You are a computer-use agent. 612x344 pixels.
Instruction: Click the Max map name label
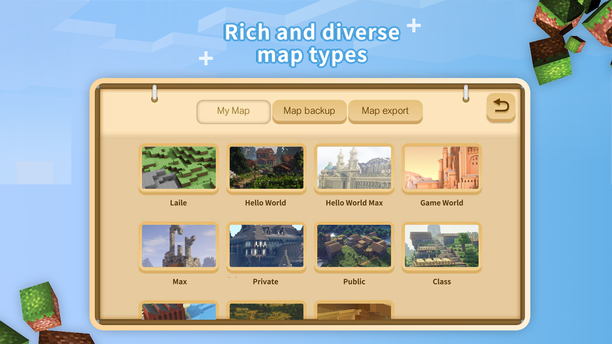180,281
